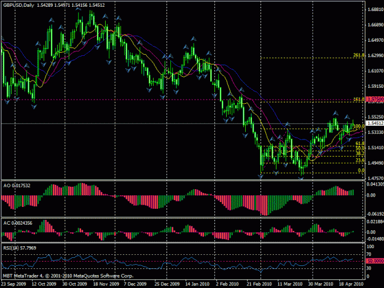Screen dimensions: 384x288
Task: Click the red 1.57500 price level tag
Action: click(375, 99)
